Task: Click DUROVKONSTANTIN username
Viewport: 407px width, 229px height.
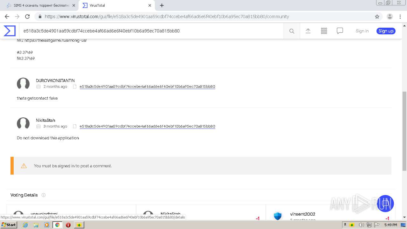Action: (55, 80)
